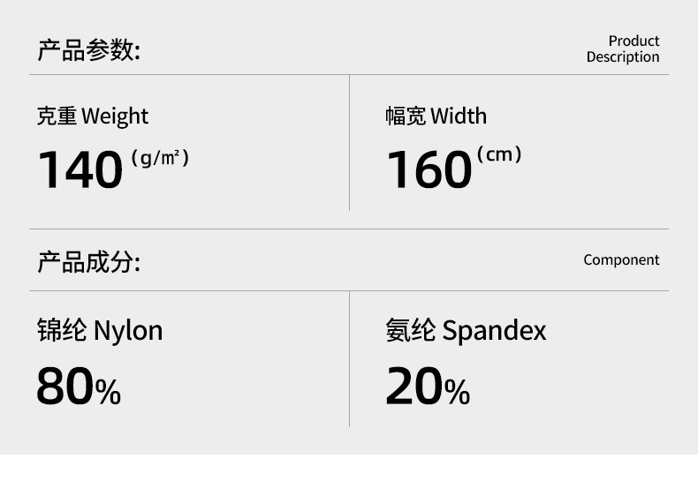Click the 产品参数 section heading

[x=88, y=50]
